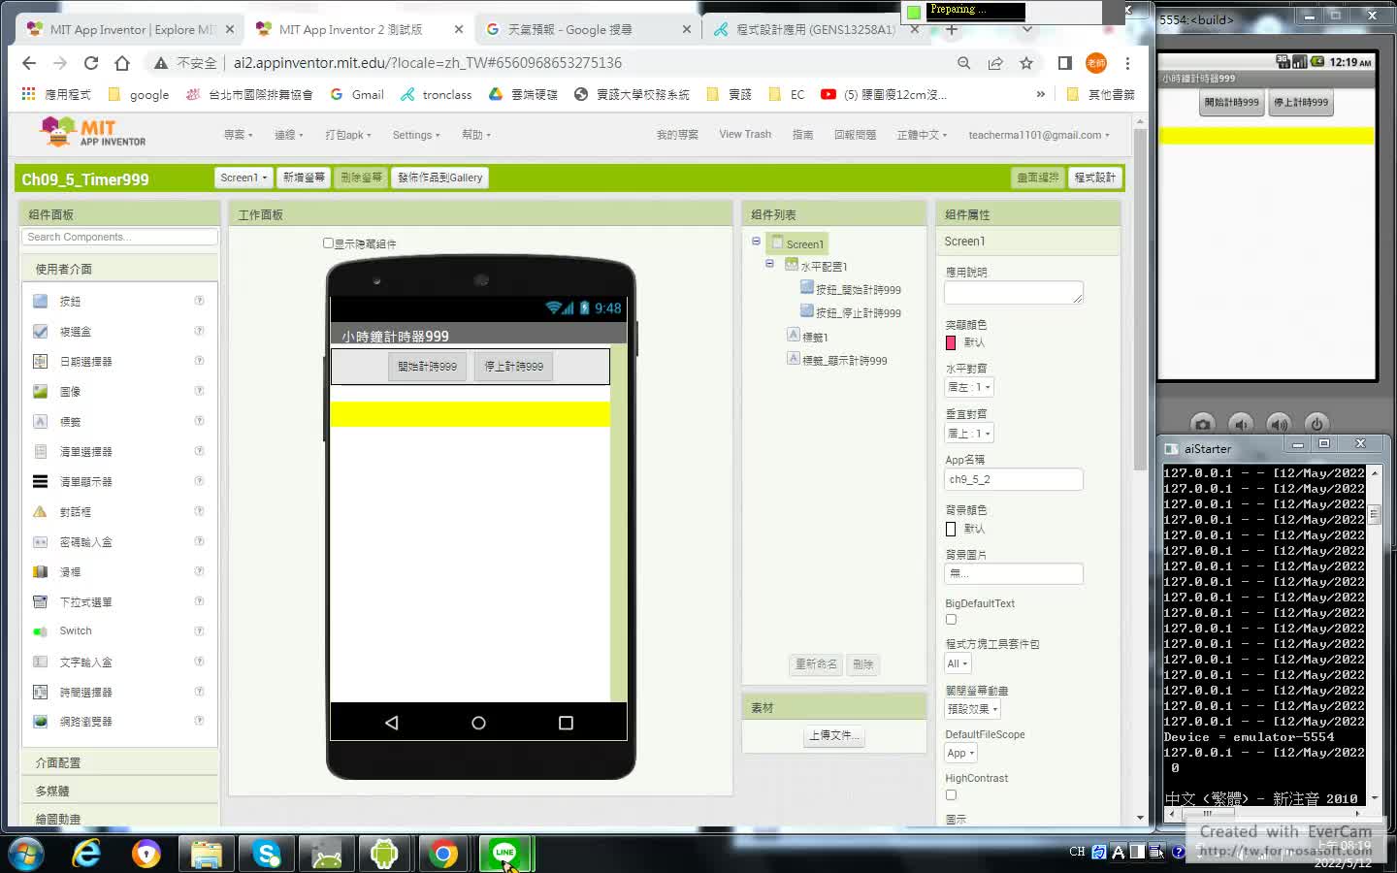
Task: Toggle the show hidden components checkbox
Action: pyautogui.click(x=328, y=243)
